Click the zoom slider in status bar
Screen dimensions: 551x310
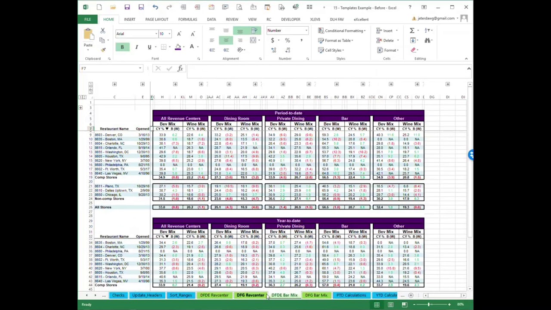pyautogui.click(x=432, y=304)
